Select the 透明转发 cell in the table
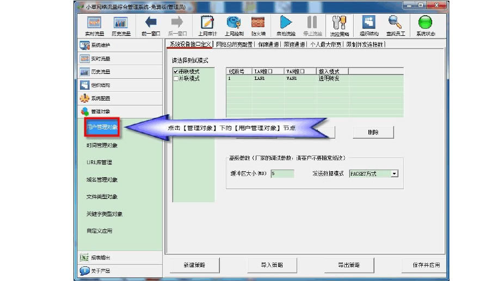The width and height of the screenshot is (486, 281). (329, 79)
